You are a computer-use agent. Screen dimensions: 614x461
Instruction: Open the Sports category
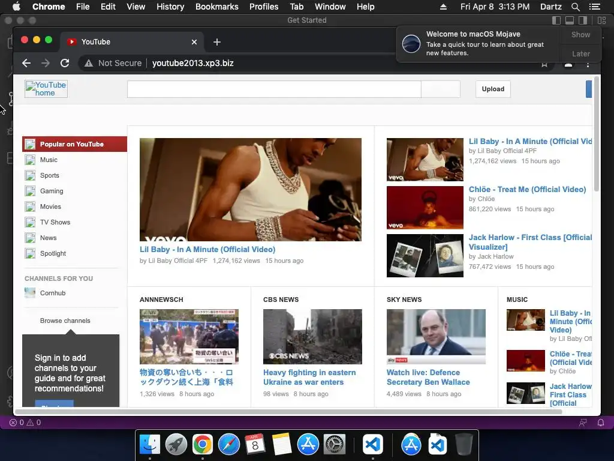coord(49,176)
